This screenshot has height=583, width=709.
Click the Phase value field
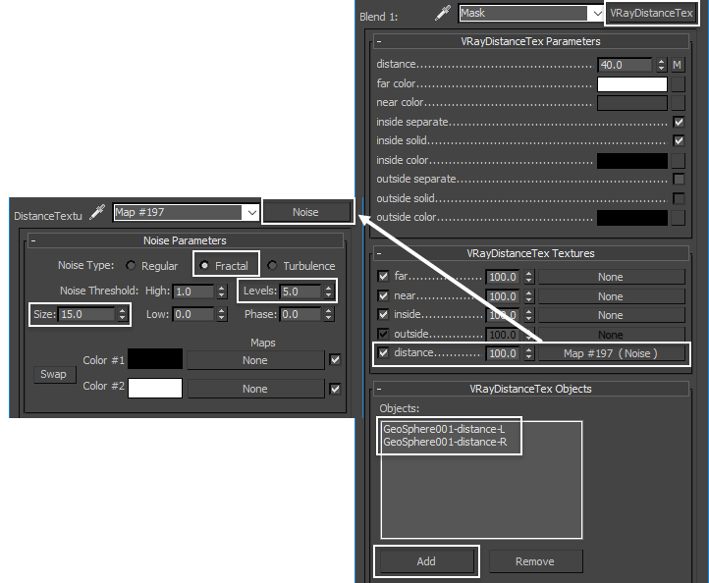[x=300, y=314]
